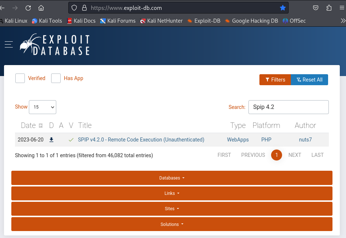The image size is (346, 238).
Task: Click the Reset All button
Action: (x=309, y=80)
